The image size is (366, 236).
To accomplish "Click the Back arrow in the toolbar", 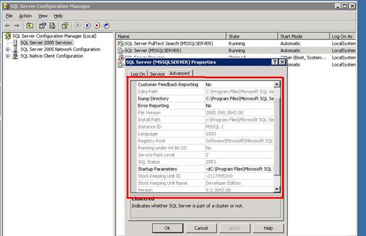I will 8,25.
